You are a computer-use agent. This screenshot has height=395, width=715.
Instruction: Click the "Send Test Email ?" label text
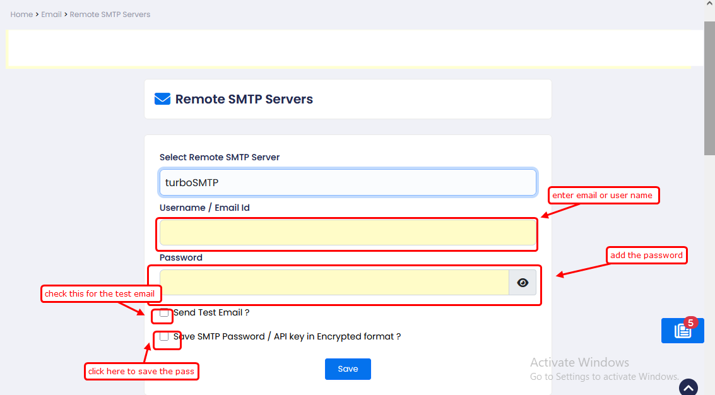(212, 313)
